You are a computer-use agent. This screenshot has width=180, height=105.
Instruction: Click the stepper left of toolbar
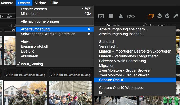point(10,26)
